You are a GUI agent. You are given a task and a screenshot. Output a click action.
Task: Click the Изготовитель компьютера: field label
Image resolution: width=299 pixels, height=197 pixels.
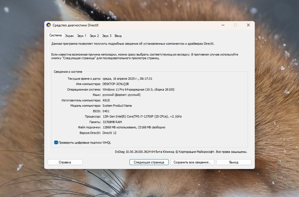point(81,100)
